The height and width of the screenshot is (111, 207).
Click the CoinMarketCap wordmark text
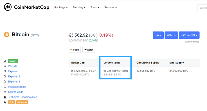[31, 7]
